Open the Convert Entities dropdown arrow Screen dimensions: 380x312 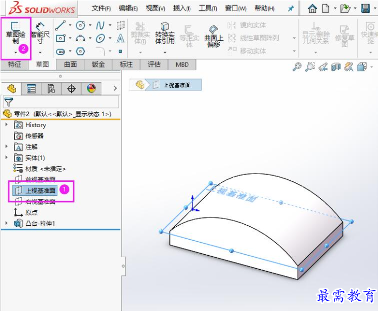point(165,52)
